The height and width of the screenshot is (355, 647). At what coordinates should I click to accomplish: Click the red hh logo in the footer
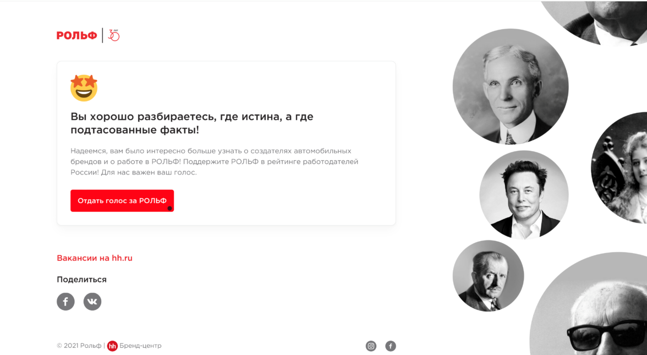112,346
